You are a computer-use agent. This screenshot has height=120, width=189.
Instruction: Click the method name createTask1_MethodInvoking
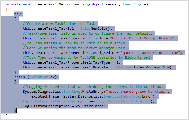coord(61,4)
